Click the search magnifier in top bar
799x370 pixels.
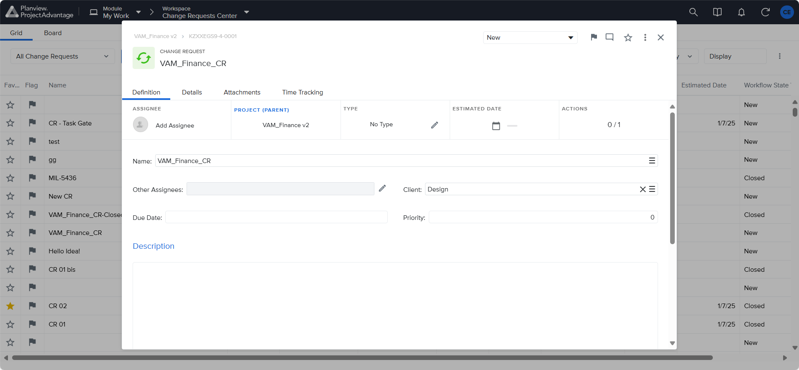tap(693, 12)
